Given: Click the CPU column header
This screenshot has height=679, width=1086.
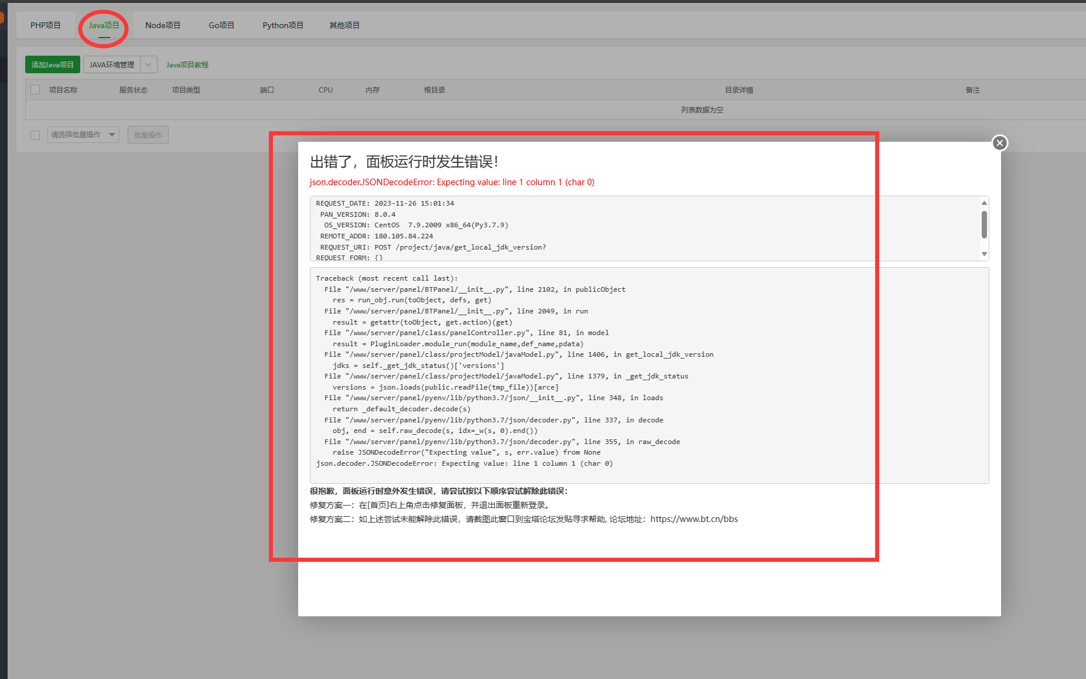Looking at the screenshot, I should pyautogui.click(x=326, y=90).
